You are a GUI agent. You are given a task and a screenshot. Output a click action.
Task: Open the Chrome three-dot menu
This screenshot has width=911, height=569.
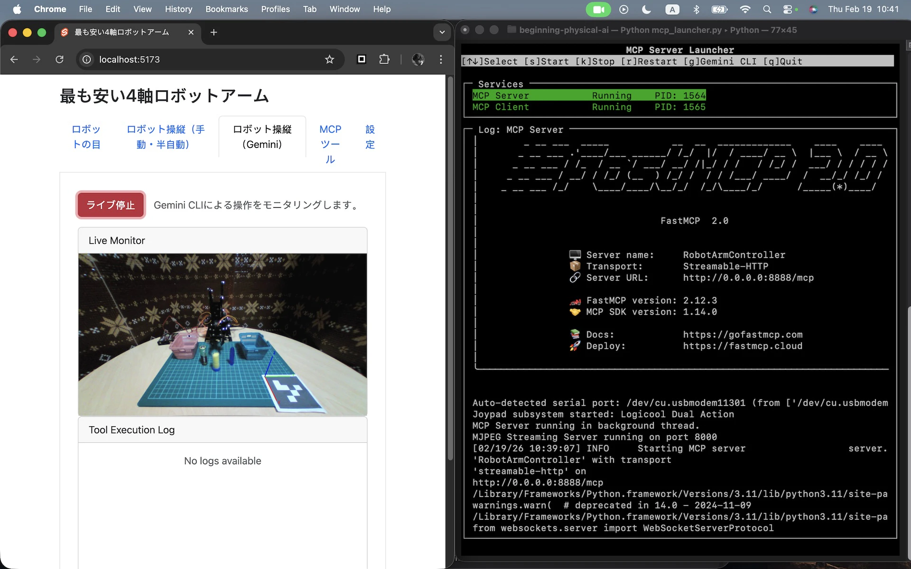(x=441, y=59)
